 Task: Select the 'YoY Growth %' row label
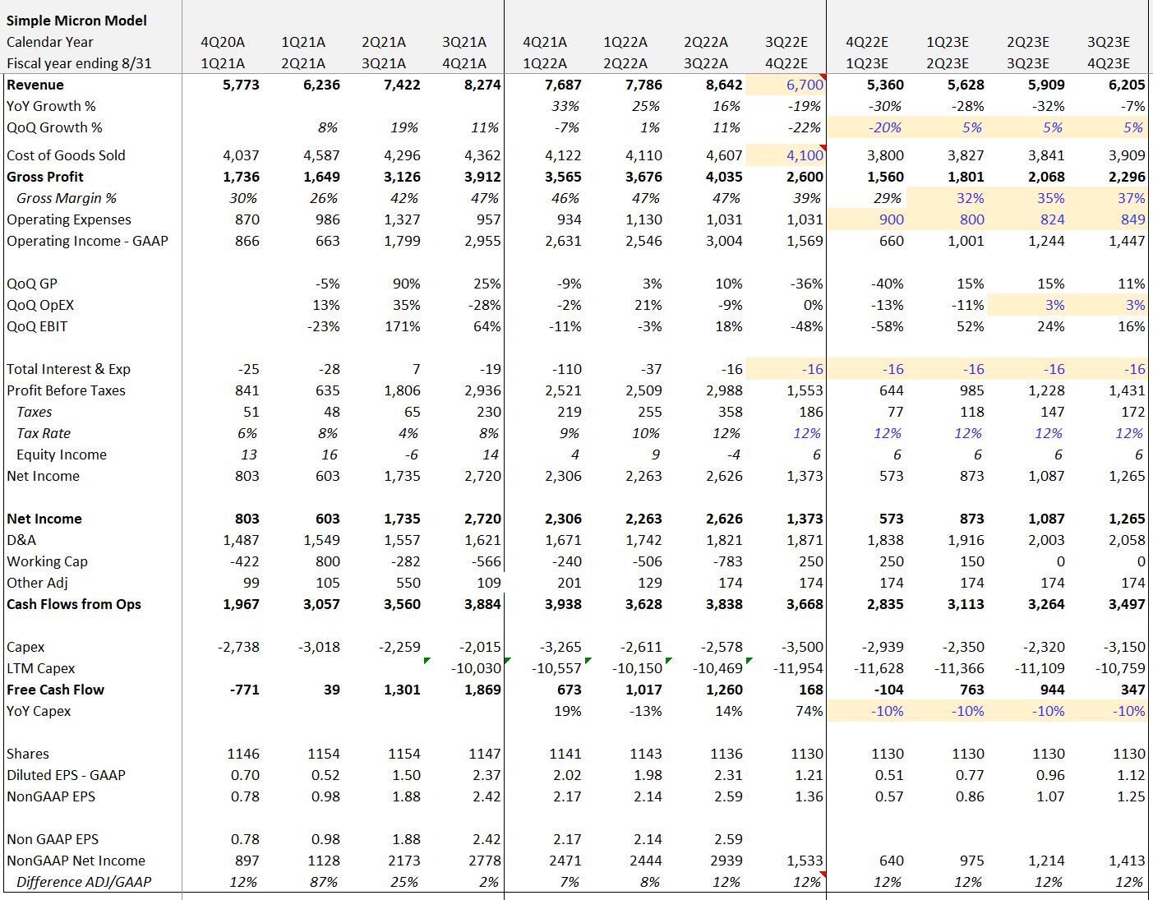(51, 106)
